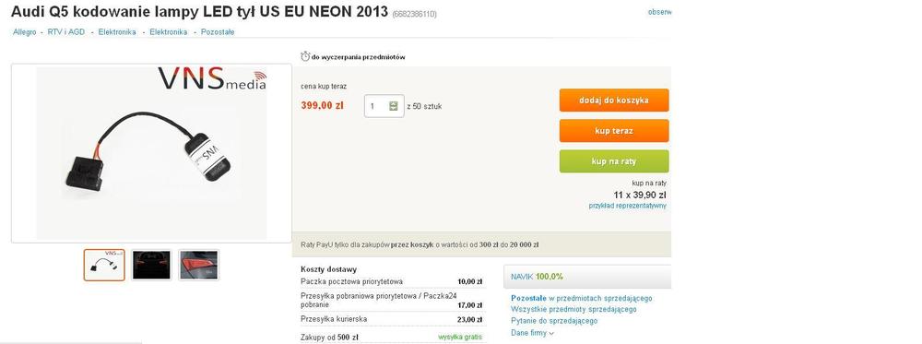This screenshot has width=922, height=344.
Task: Expand the 'Dane firmy' dropdown
Action: (x=532, y=333)
